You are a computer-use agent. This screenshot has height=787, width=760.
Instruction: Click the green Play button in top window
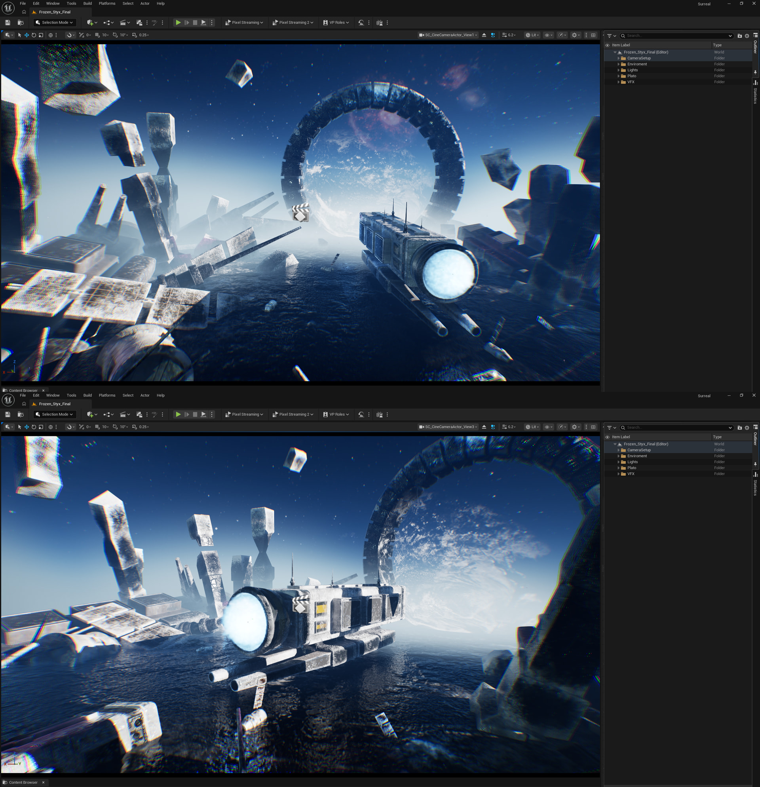(x=178, y=23)
